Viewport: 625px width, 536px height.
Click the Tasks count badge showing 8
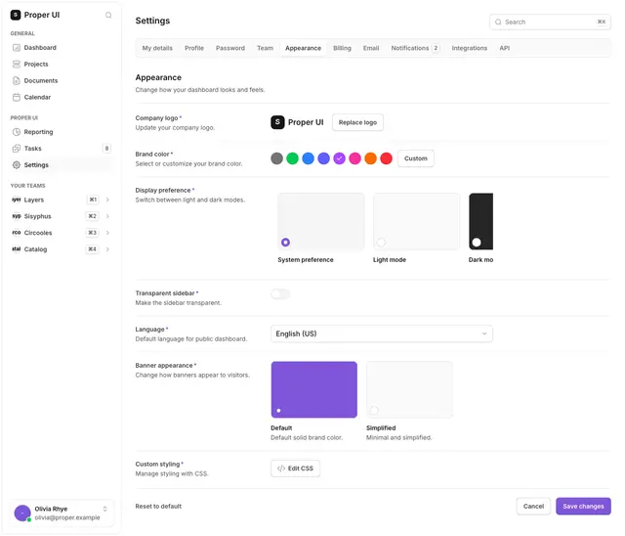point(106,149)
